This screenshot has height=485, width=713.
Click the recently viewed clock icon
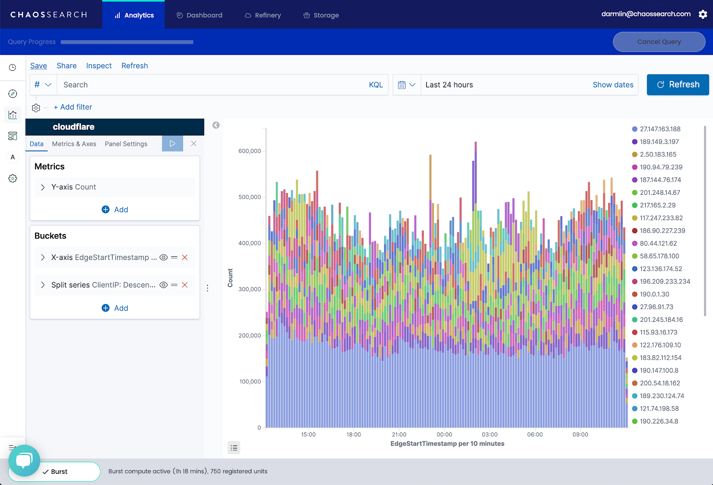12,68
